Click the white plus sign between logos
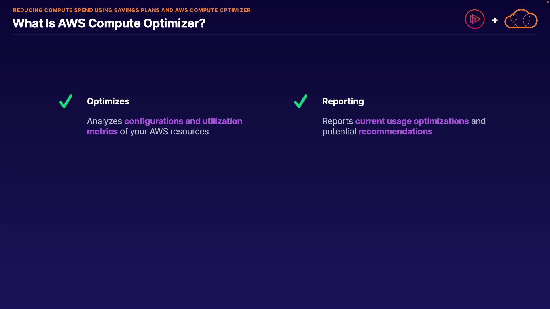 [495, 21]
